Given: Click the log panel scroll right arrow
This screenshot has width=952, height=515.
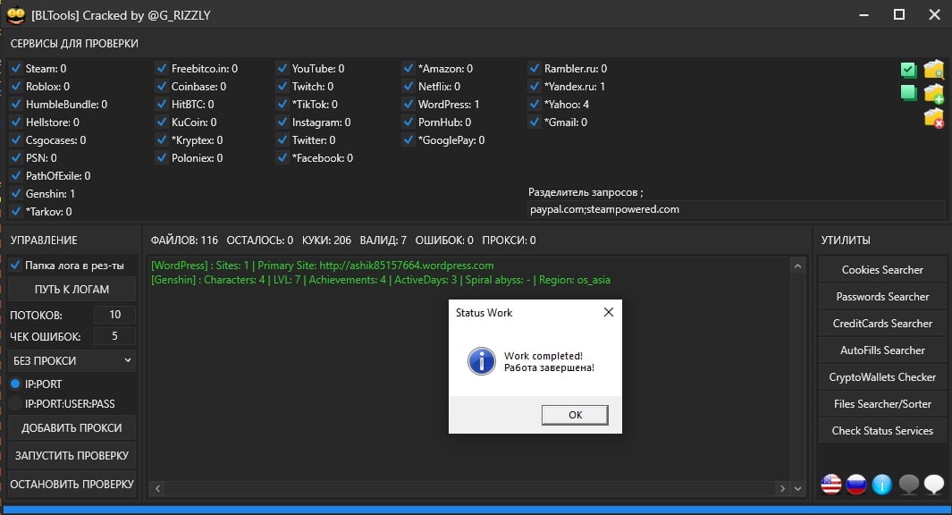Looking at the screenshot, I should [782, 488].
